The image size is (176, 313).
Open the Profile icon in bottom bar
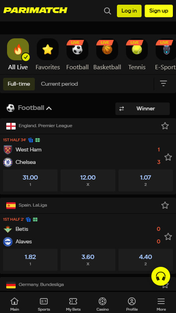pos(132,304)
